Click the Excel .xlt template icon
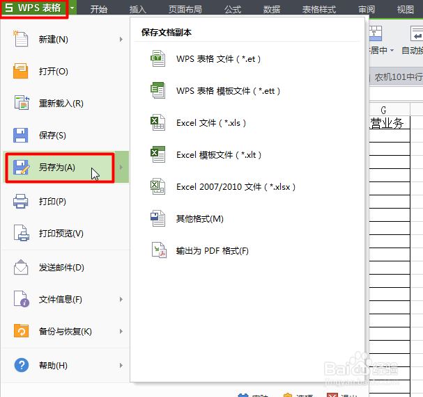Viewport: 423px width, 397px height. click(x=157, y=154)
